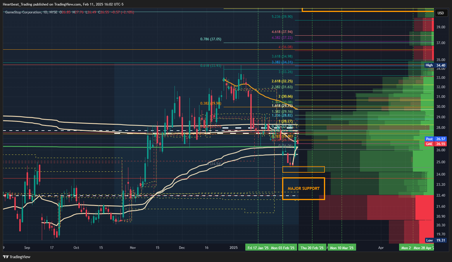Click the 2.382 (31.63) Fibonacci label
The height and width of the screenshot is (262, 452).
point(282,87)
